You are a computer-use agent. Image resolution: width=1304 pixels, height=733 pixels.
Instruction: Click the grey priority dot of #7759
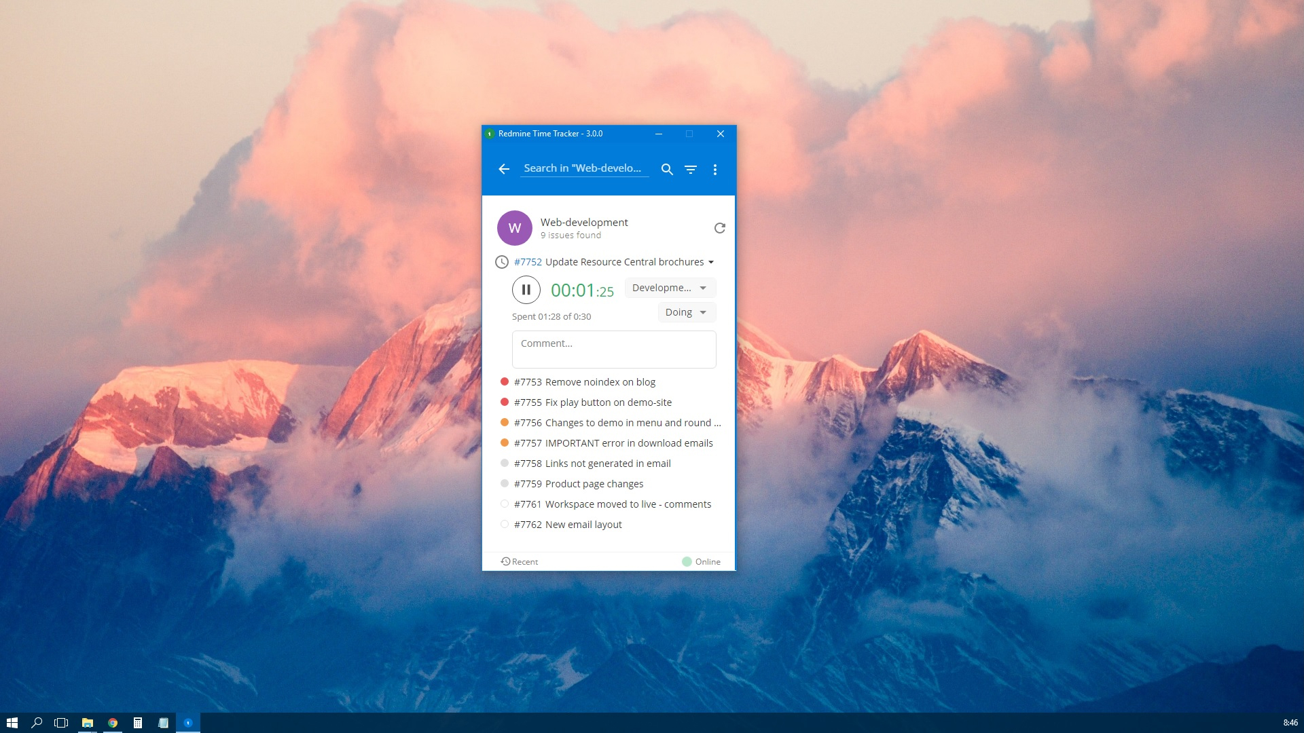(x=505, y=483)
